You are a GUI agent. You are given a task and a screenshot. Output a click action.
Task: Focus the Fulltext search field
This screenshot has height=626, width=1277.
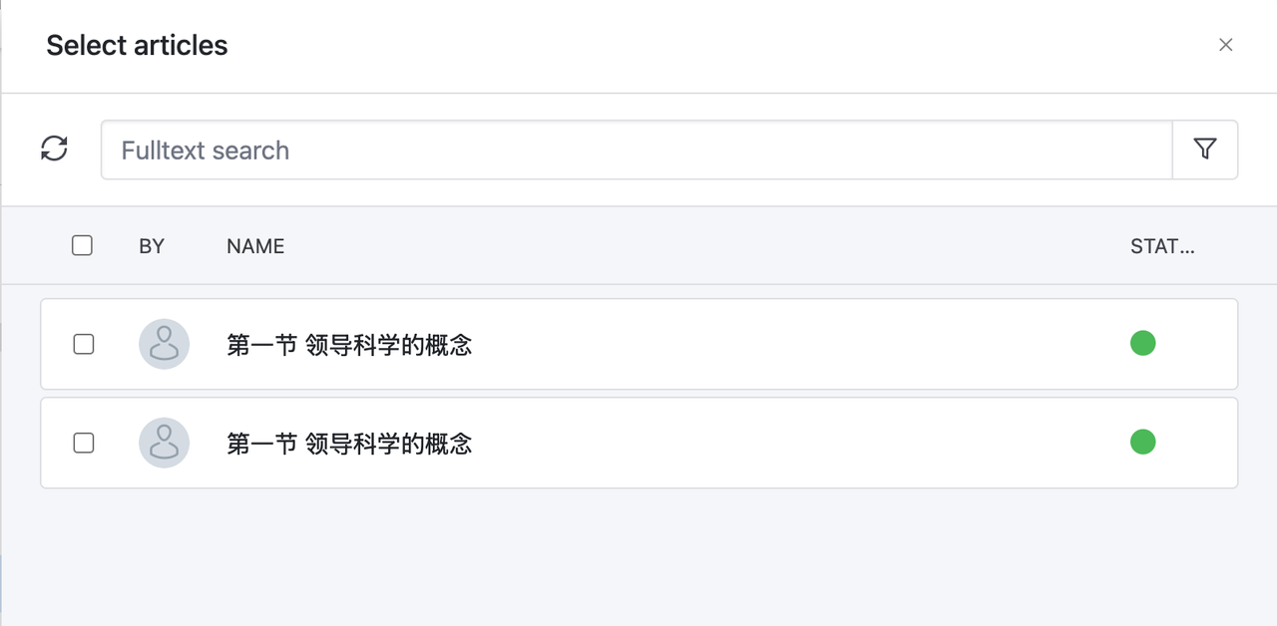[x=637, y=150]
